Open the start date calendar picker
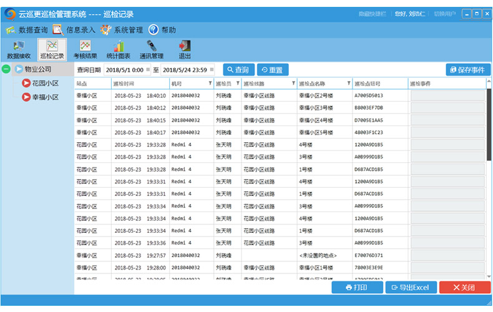 click(148, 69)
